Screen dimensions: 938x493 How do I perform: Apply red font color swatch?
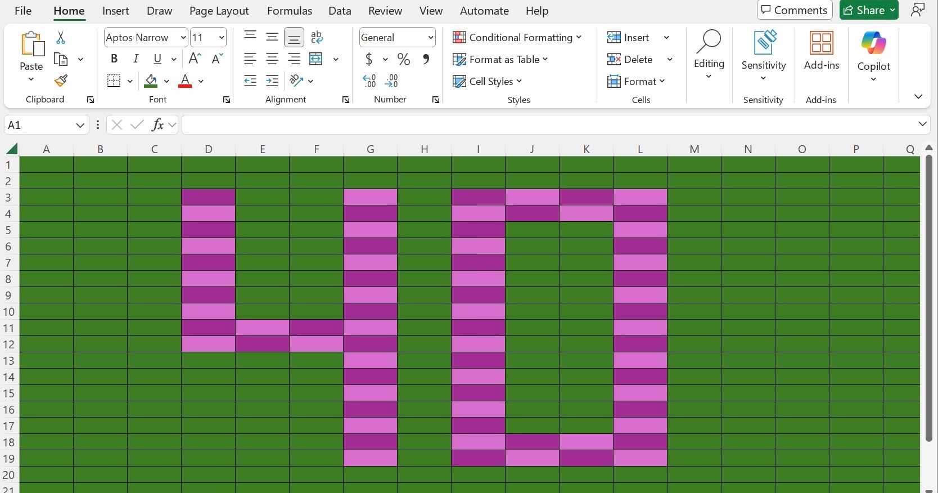click(x=185, y=81)
